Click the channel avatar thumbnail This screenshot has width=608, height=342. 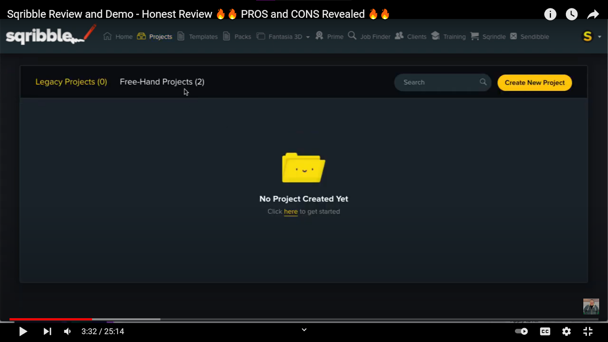[x=591, y=306]
